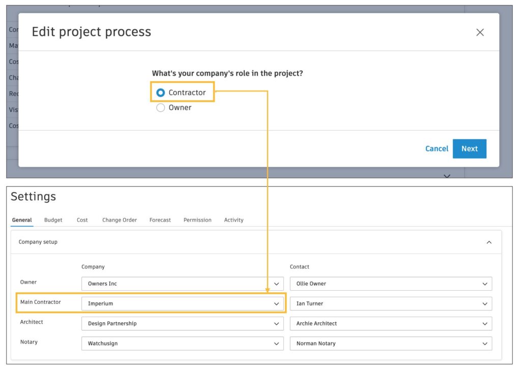521x370 pixels.
Task: Click the Cancel link in dialog
Action: (x=437, y=149)
